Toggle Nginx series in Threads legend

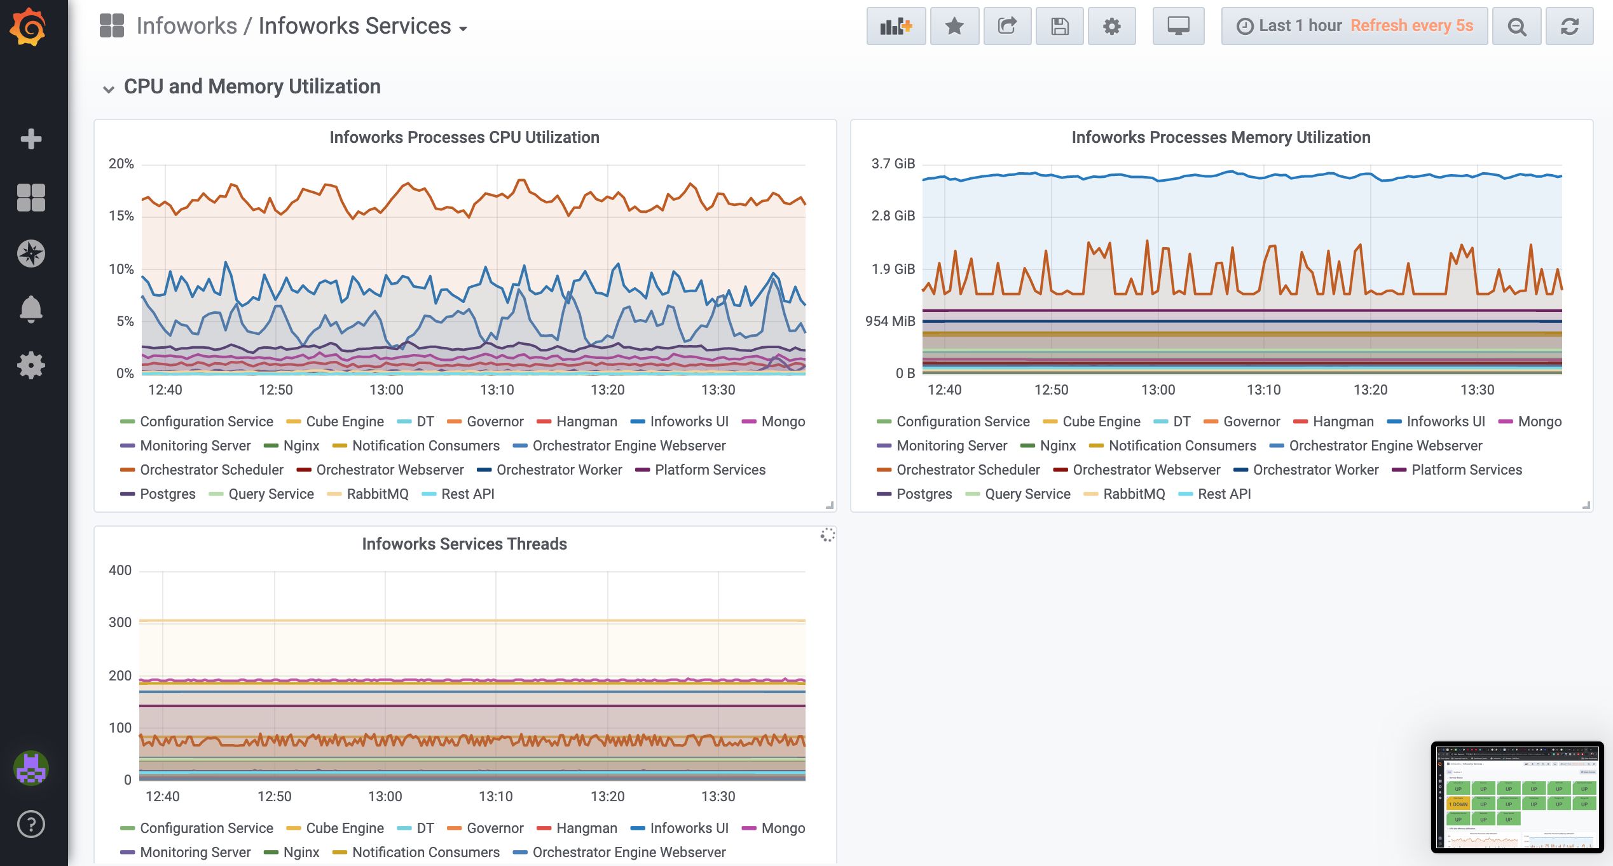click(301, 853)
